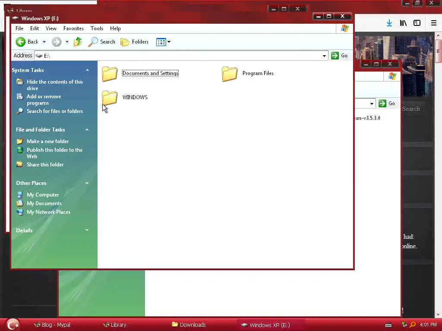
Task: Switch to Downloads taskbar button
Action: click(x=189, y=325)
